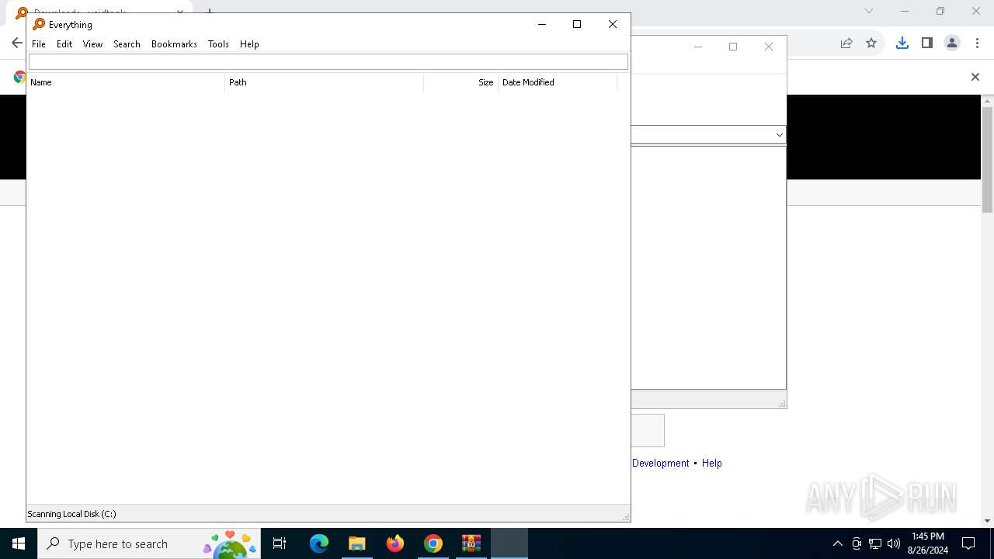
Task: Grab the Everything window resize grip
Action: [x=625, y=517]
